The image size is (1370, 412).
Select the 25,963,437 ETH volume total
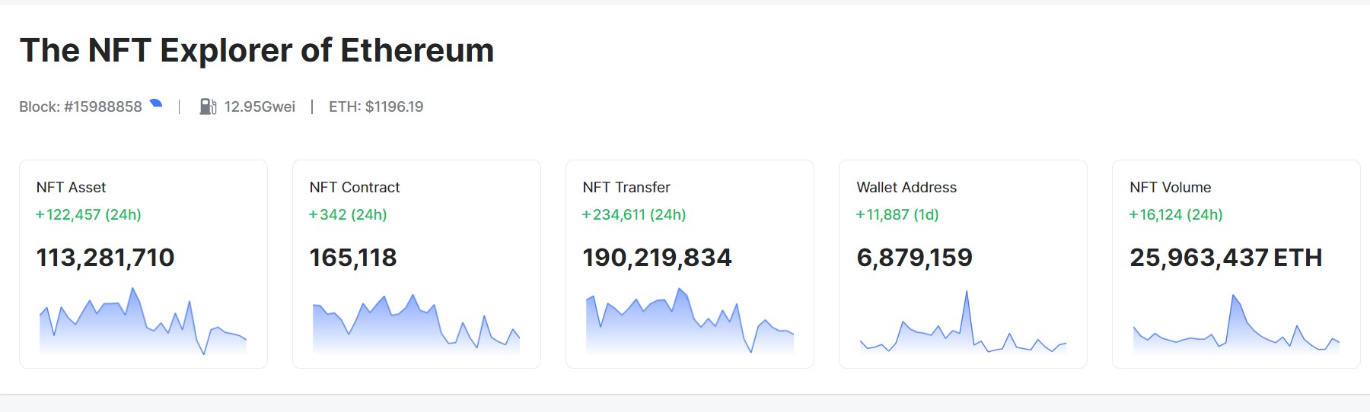[1225, 258]
